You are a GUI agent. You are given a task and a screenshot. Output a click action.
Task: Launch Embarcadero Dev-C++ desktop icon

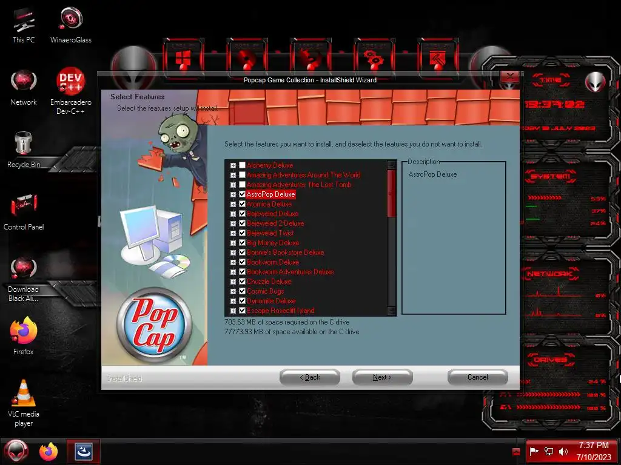pos(71,92)
